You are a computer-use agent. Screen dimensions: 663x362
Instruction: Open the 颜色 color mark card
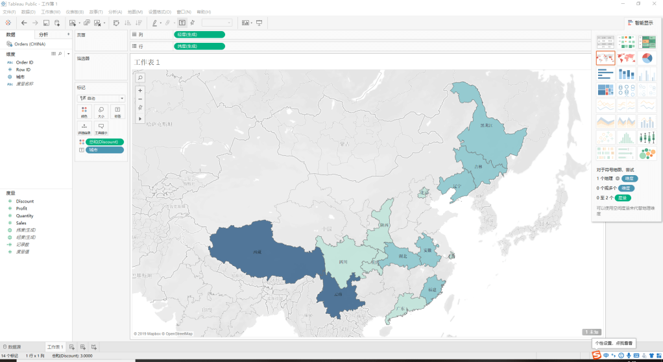(84, 112)
